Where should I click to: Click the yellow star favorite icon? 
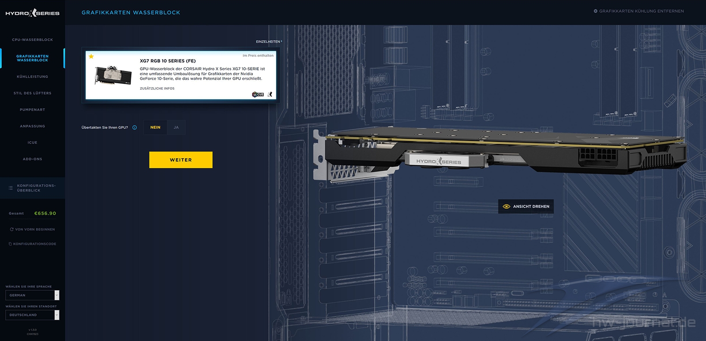point(91,56)
